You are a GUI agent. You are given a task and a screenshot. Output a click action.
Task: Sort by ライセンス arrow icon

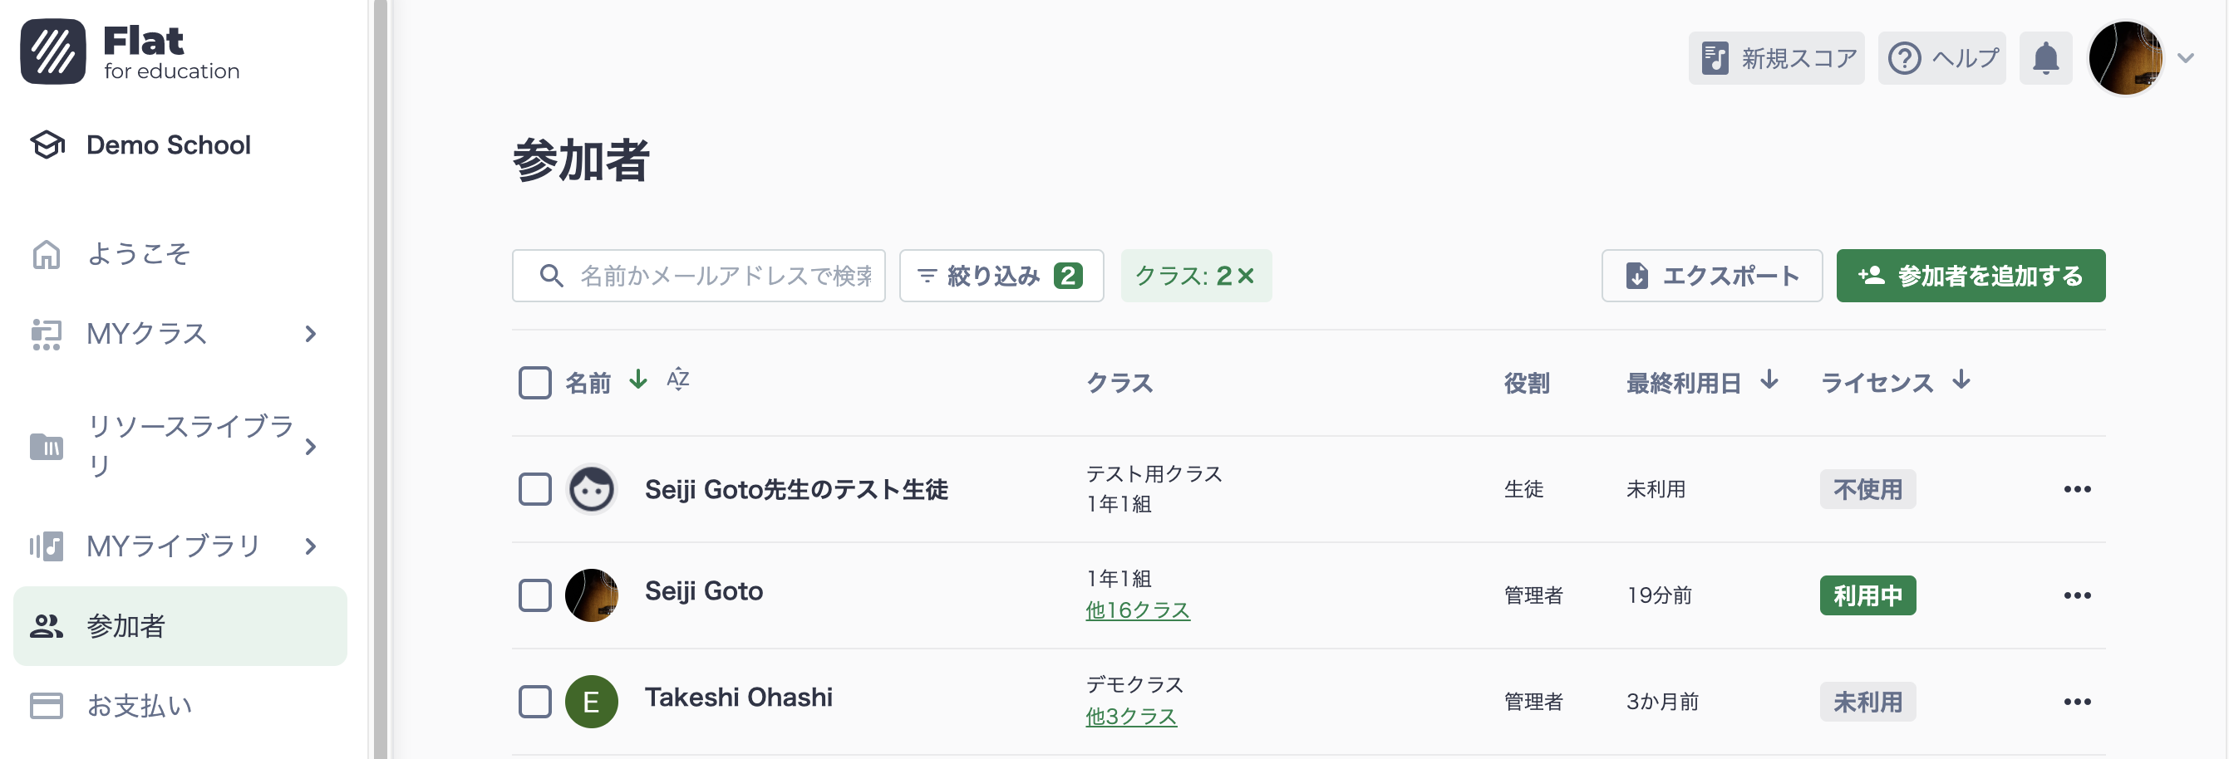tap(1961, 380)
